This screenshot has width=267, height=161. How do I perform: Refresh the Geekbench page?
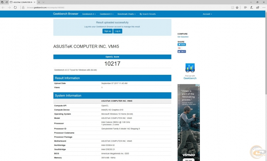point(15,7)
